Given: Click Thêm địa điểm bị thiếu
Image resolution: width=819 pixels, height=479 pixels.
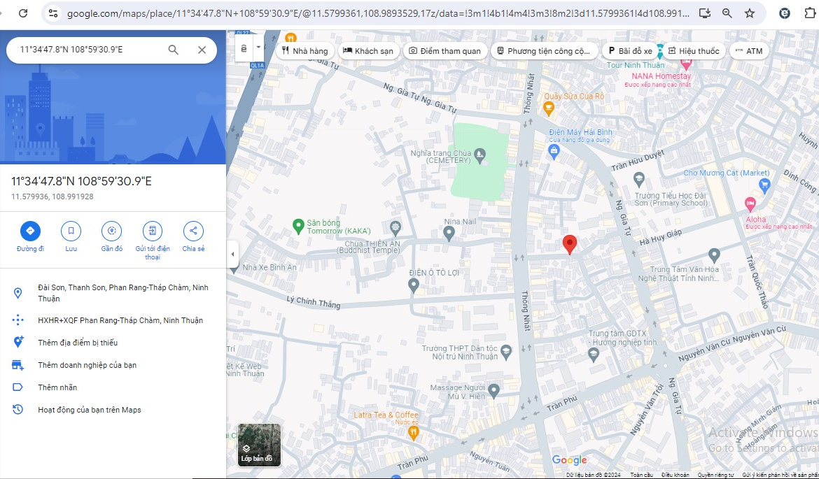Looking at the screenshot, I should point(78,343).
